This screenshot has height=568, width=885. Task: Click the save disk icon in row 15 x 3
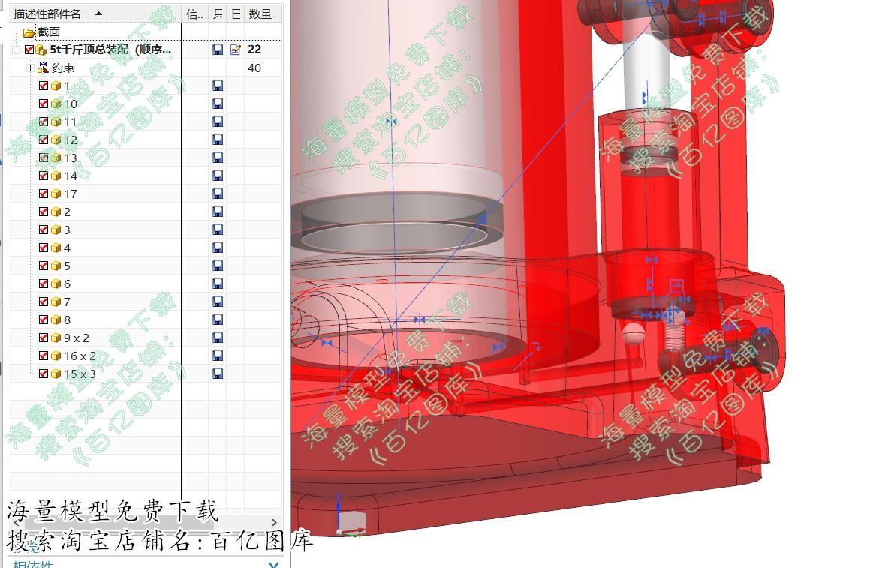217,374
